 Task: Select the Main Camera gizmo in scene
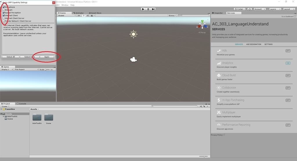pyautogui.click(x=133, y=59)
